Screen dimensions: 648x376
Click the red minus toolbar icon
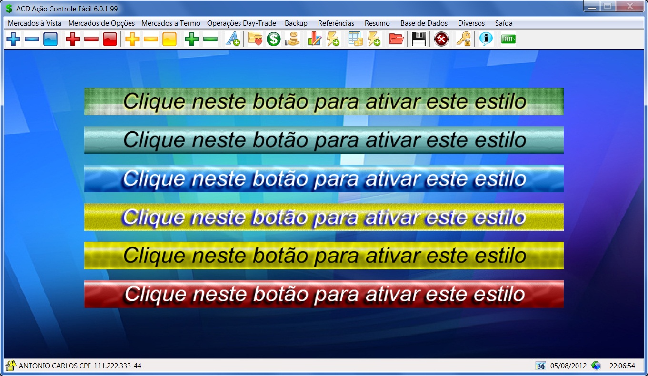91,39
